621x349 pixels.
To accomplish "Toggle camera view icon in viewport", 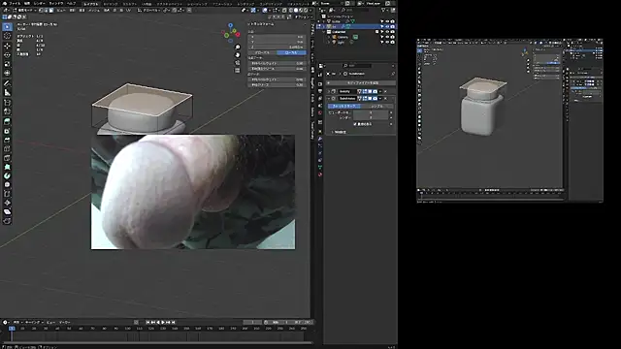I will (x=237, y=62).
